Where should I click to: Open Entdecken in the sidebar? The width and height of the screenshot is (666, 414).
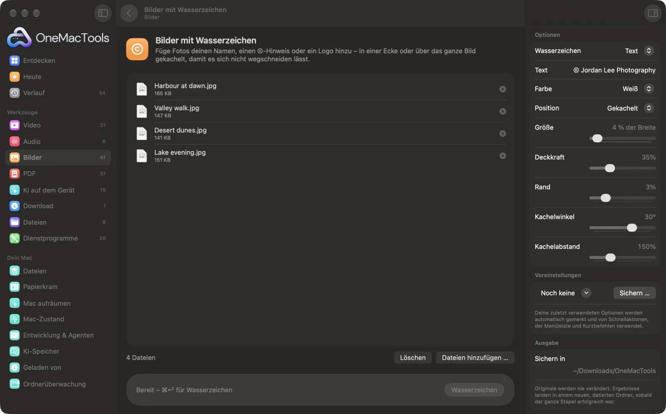(58, 60)
